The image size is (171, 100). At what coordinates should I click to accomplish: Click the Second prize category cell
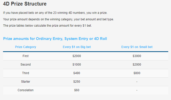click(x=26, y=65)
